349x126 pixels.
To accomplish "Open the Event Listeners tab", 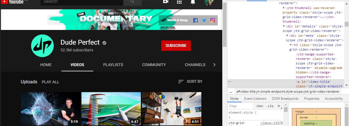I will [x=255, y=99].
